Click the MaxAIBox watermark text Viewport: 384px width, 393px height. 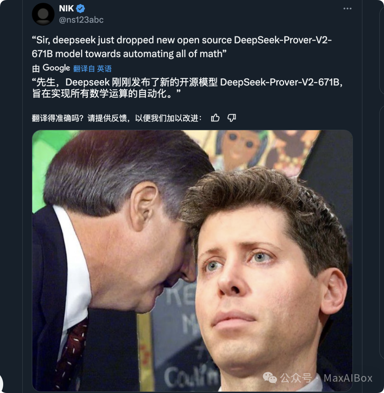(348, 378)
